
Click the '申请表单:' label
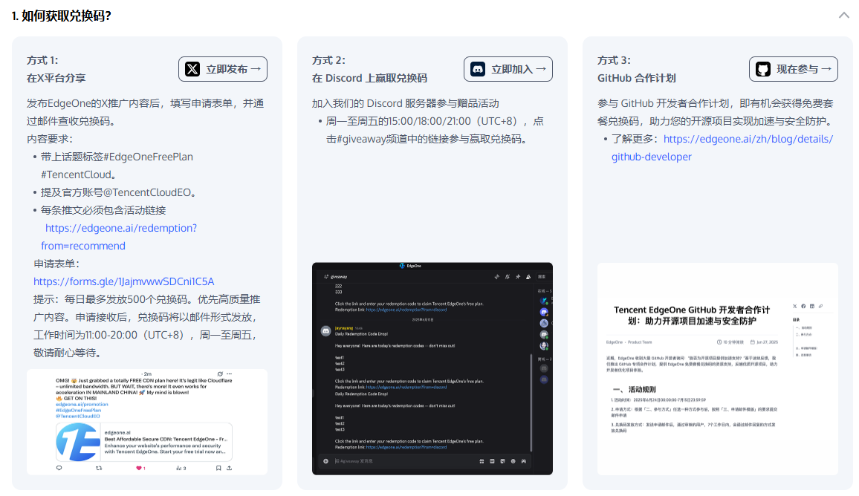click(56, 264)
